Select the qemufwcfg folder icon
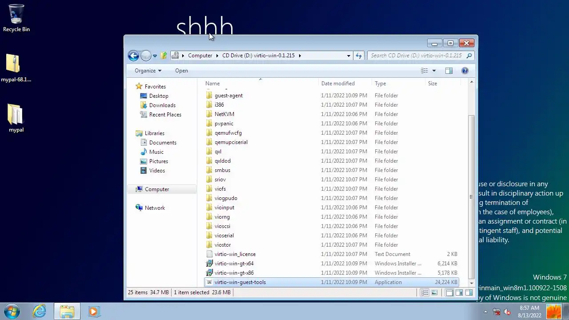Screen dimensions: 569x320 point(209,133)
